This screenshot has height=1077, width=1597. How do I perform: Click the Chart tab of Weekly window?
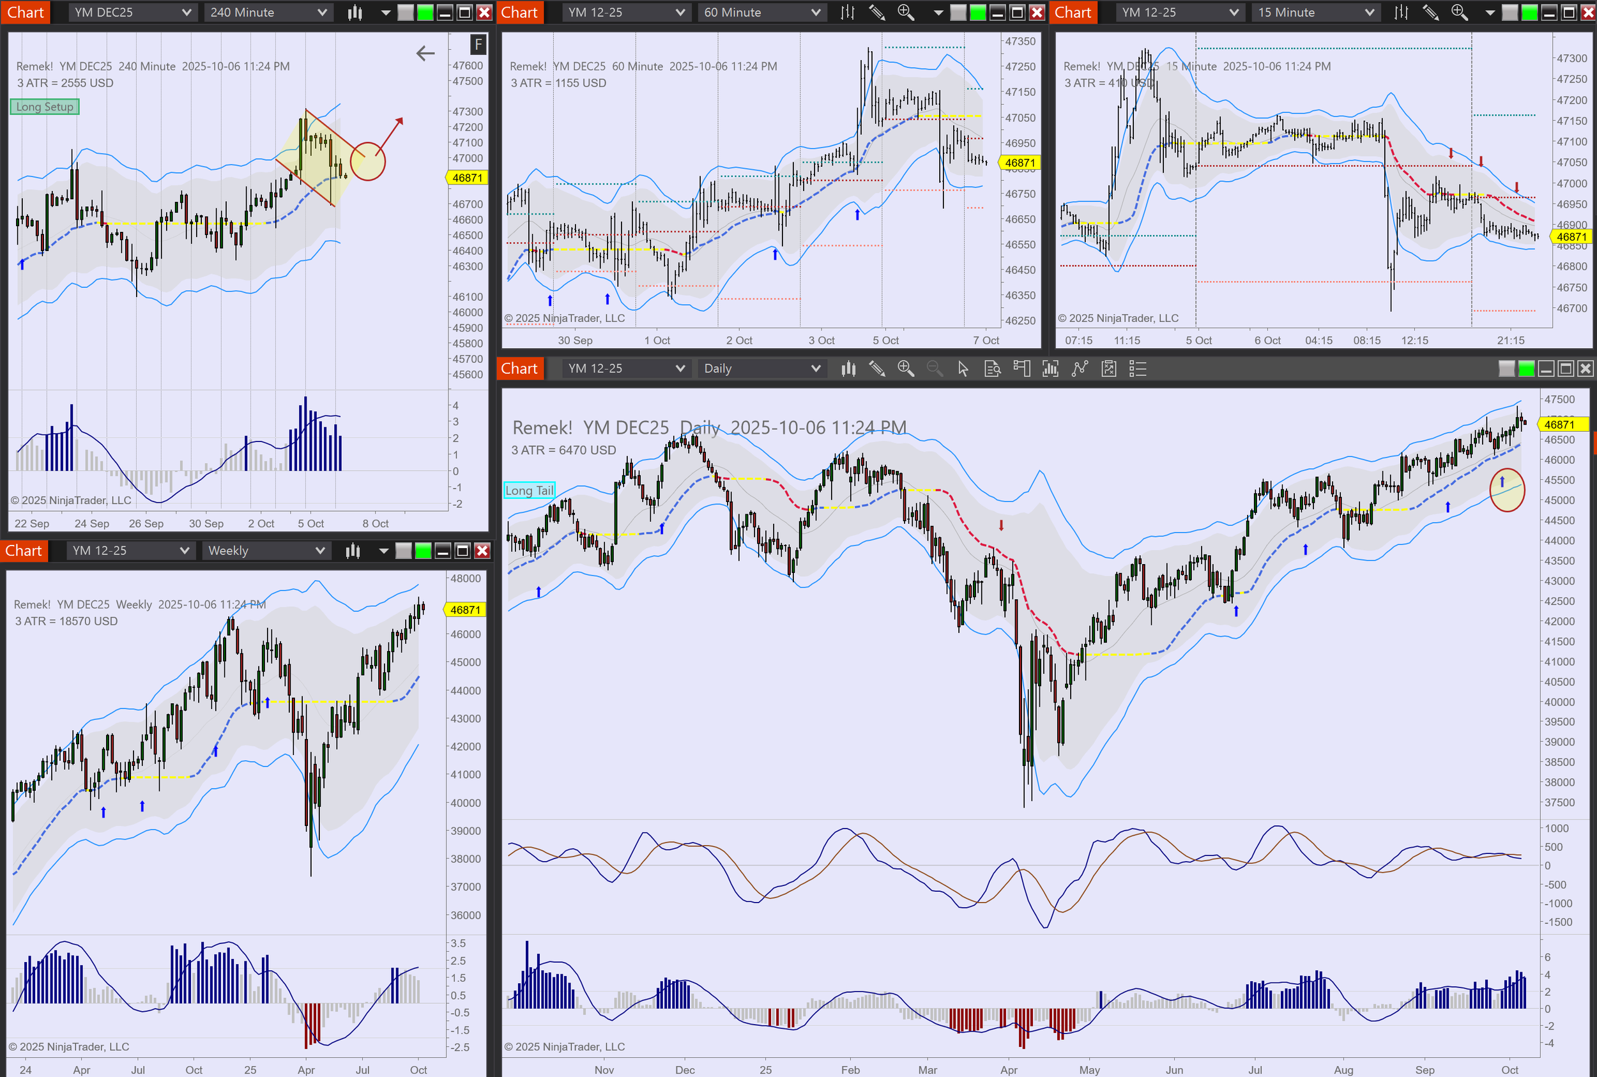pos(24,551)
